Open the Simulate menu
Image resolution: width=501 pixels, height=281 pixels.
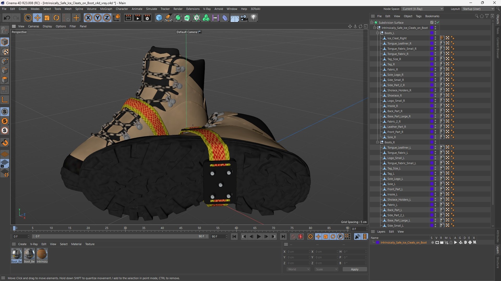point(151,9)
